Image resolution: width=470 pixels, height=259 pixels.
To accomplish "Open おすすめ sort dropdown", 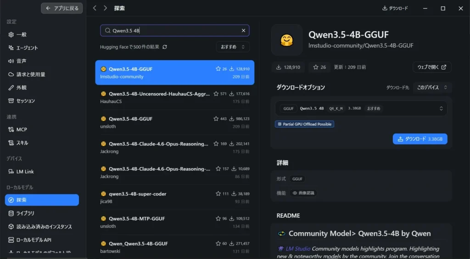I will [233, 47].
